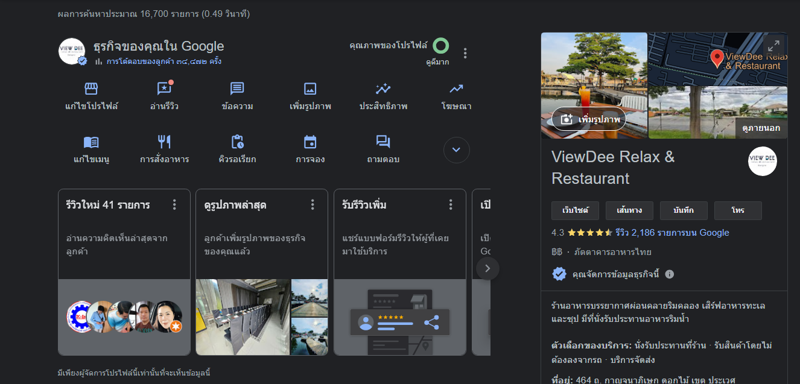Open the three-dot menu beside คุณภาพของโปรไฟล์
This screenshot has height=384, width=800.
tap(465, 53)
